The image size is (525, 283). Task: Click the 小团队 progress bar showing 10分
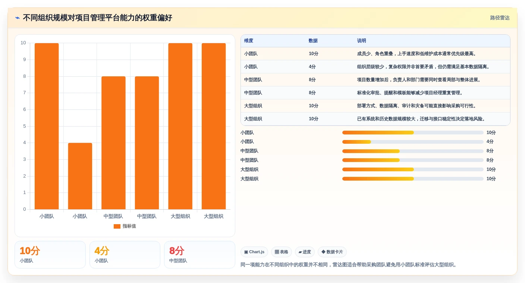413,133
